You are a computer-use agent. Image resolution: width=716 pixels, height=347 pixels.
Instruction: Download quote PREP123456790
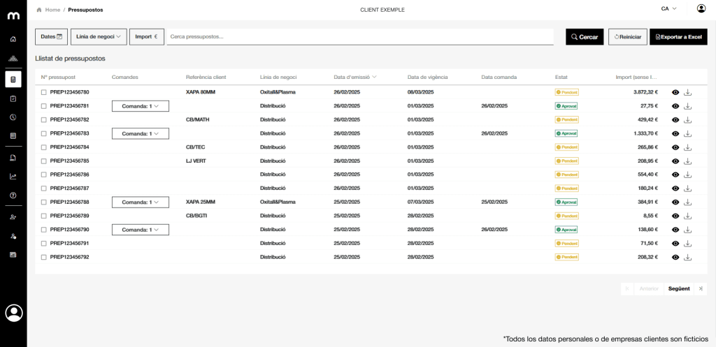(688, 230)
